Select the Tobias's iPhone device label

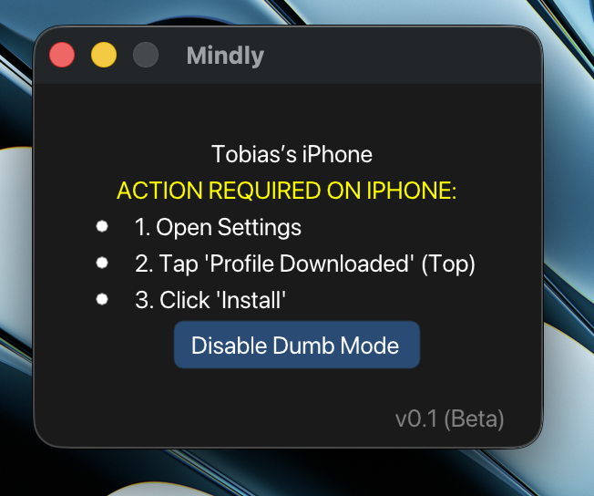[x=292, y=154]
